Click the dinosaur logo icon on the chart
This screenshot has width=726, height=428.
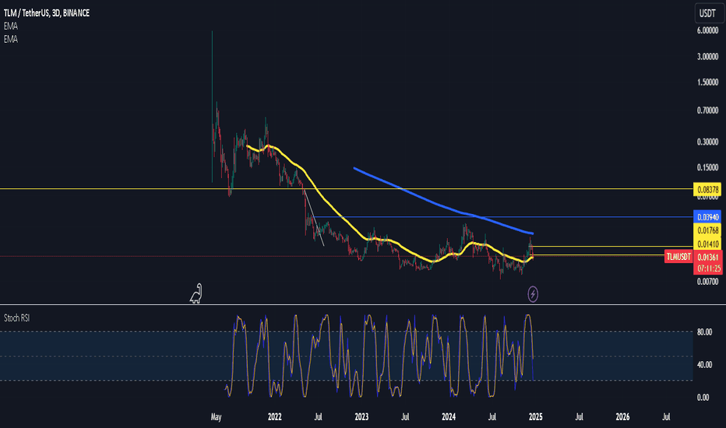tap(196, 293)
